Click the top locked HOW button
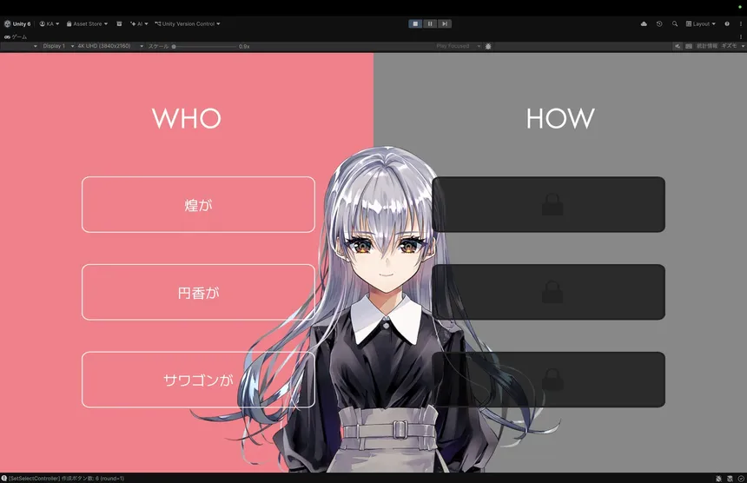 [x=548, y=205]
